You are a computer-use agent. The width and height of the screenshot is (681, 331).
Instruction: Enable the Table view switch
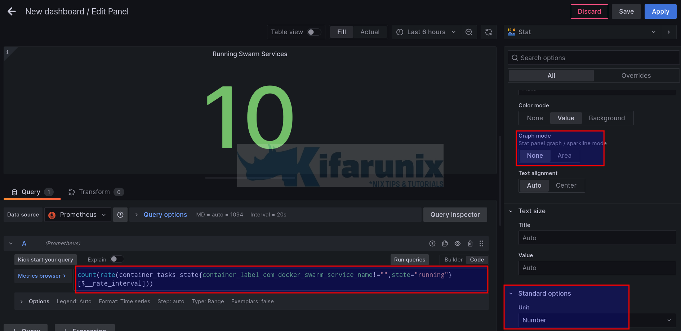coord(314,32)
